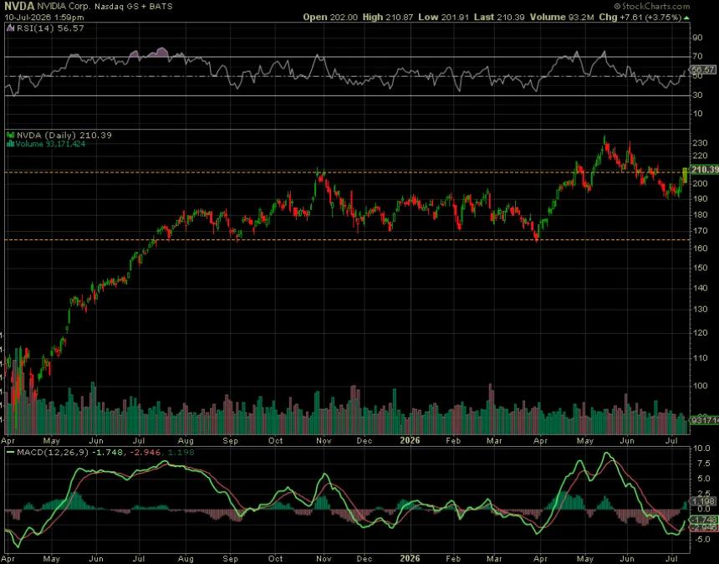This screenshot has height=564, width=719.
Task: Click the 1.198 histogram tag on the MACD axis
Action: point(704,501)
